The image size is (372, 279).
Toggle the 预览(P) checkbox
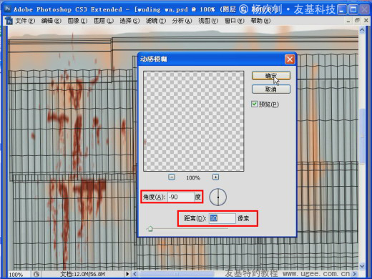pos(254,104)
